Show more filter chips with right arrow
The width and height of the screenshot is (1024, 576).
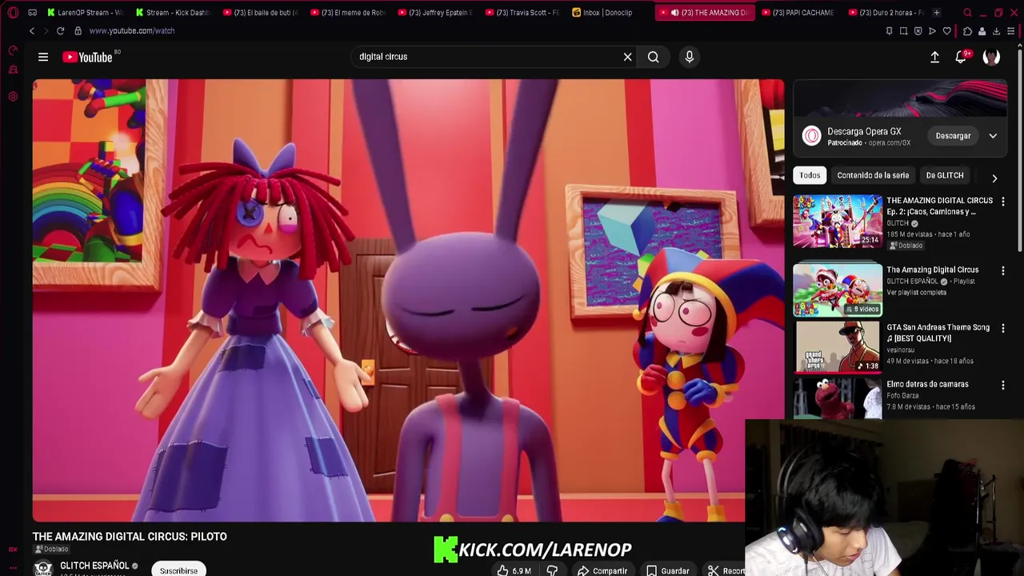994,178
